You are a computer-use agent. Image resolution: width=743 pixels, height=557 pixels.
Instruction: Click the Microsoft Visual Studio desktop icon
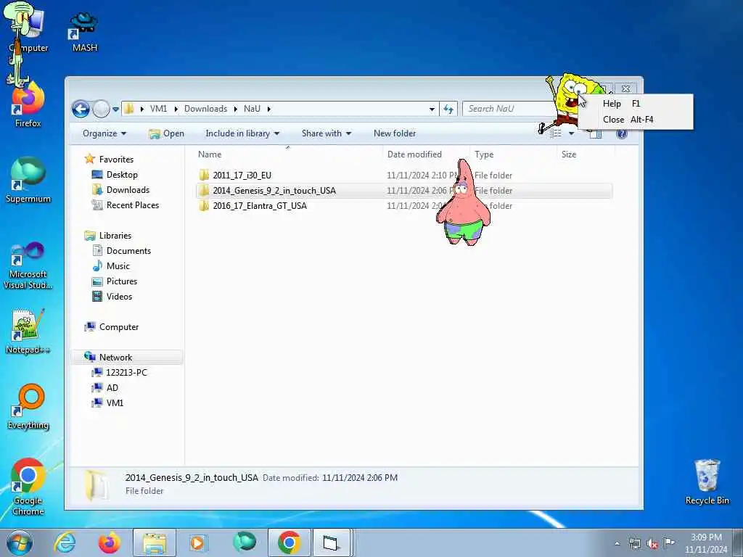pyautogui.click(x=28, y=265)
